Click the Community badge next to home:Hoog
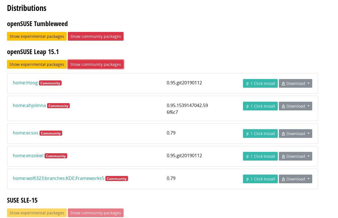This screenshot has height=218, width=338. [x=50, y=83]
